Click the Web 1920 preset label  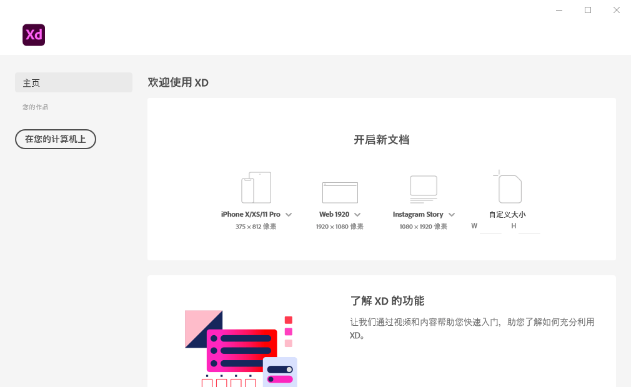coord(334,214)
